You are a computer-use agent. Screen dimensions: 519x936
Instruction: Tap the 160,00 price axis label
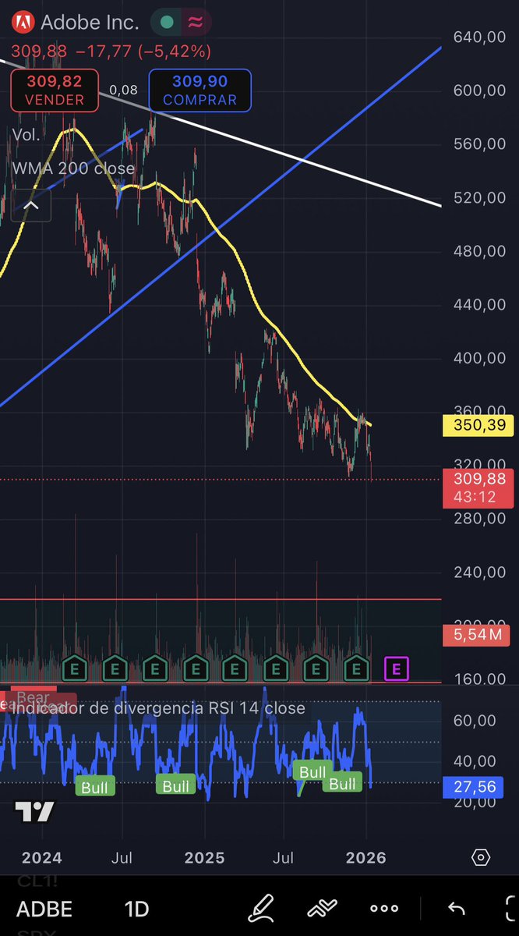click(479, 679)
